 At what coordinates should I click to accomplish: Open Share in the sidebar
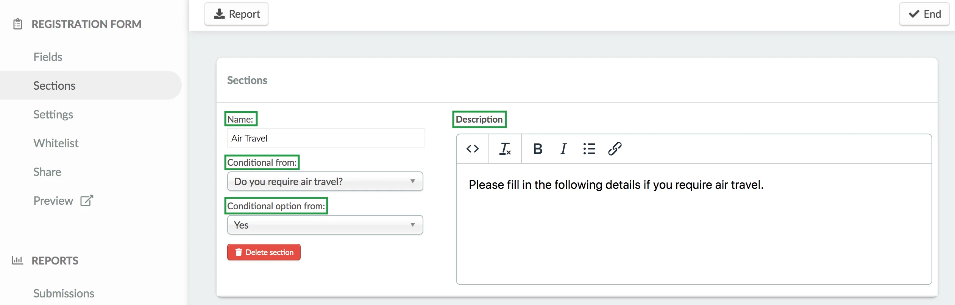coord(47,172)
